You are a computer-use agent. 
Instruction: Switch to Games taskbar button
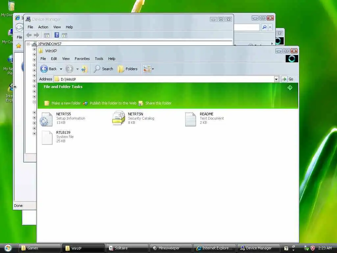coord(39,248)
